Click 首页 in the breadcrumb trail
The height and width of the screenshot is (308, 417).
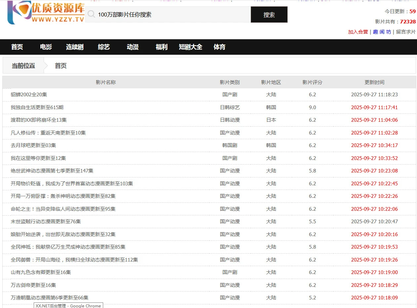coord(61,65)
